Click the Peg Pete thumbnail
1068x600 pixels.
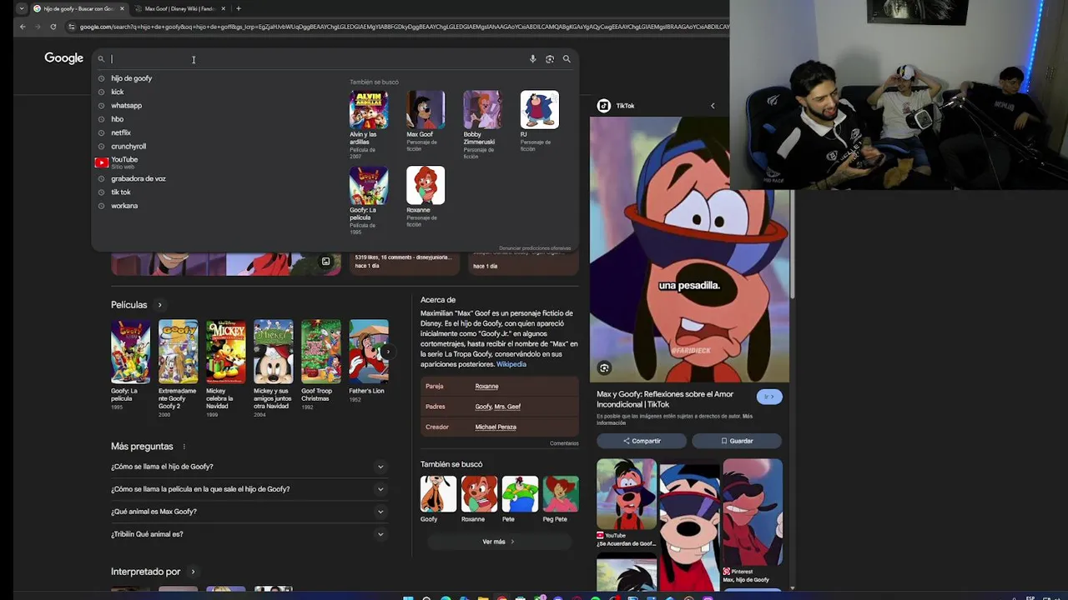561,494
